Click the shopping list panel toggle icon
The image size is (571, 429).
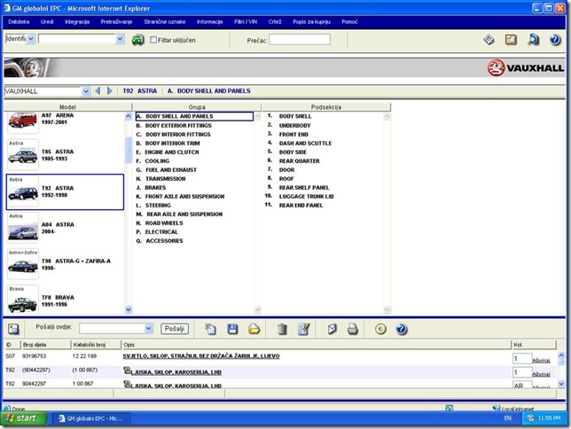coord(13,329)
